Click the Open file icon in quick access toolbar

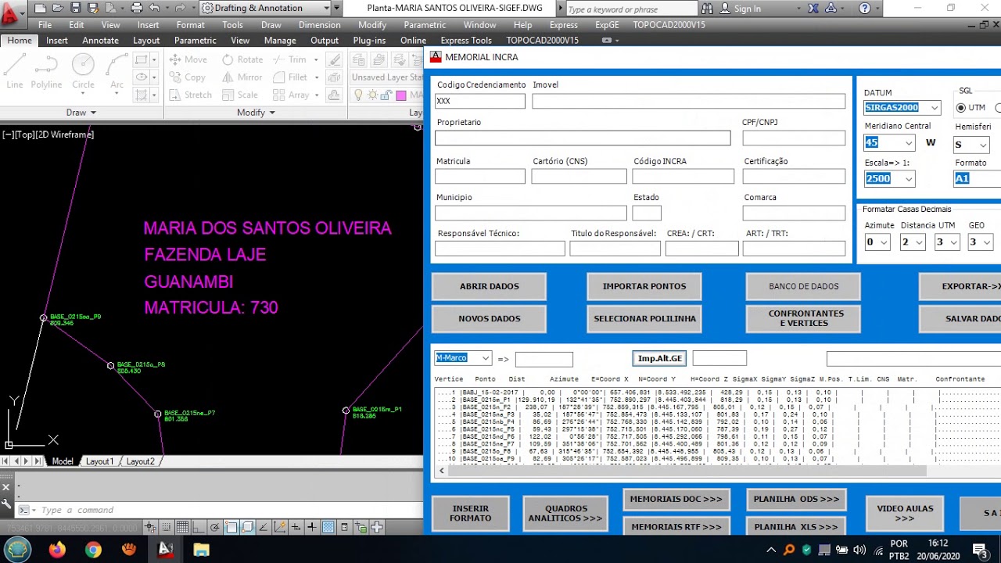point(57,8)
